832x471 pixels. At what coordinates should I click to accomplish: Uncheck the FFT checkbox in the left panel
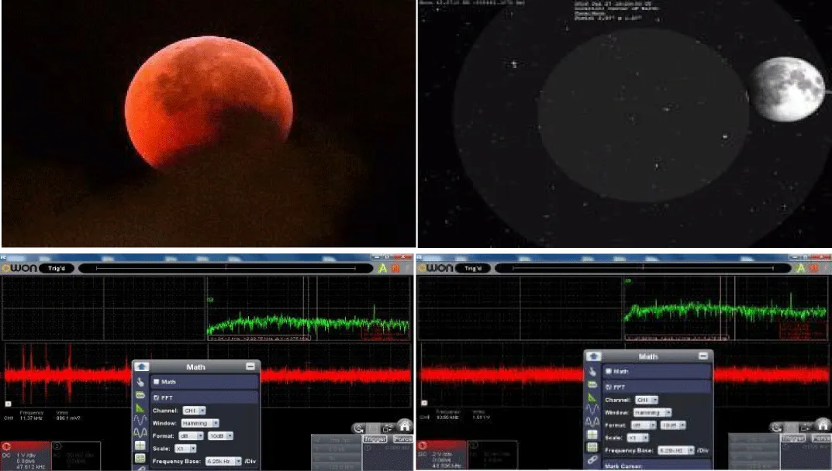pyautogui.click(x=156, y=397)
